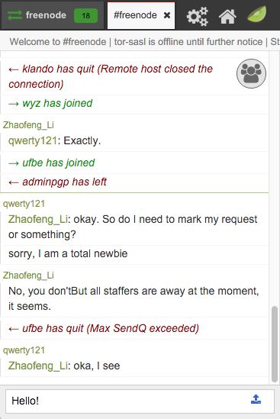280x419 pixels.
Task: Focus the message input containing 'Hello!'
Action: 140,401
